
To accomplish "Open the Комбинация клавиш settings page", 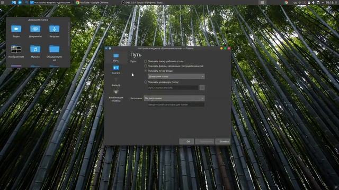I will pos(116,96).
